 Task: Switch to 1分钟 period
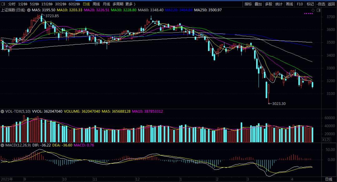pos(23,4)
